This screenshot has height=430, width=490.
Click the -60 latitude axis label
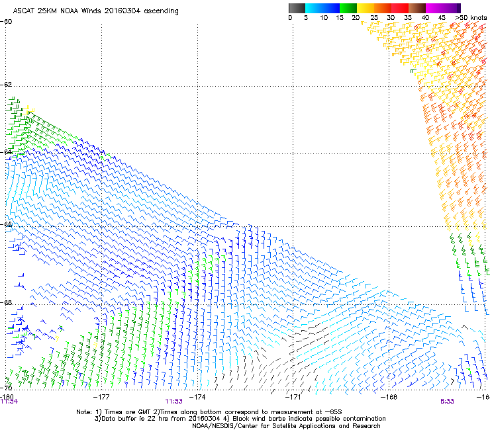coord(6,22)
